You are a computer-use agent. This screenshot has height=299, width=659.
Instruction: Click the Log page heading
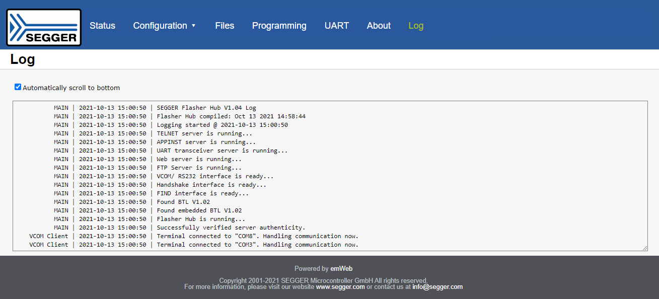[x=23, y=59]
